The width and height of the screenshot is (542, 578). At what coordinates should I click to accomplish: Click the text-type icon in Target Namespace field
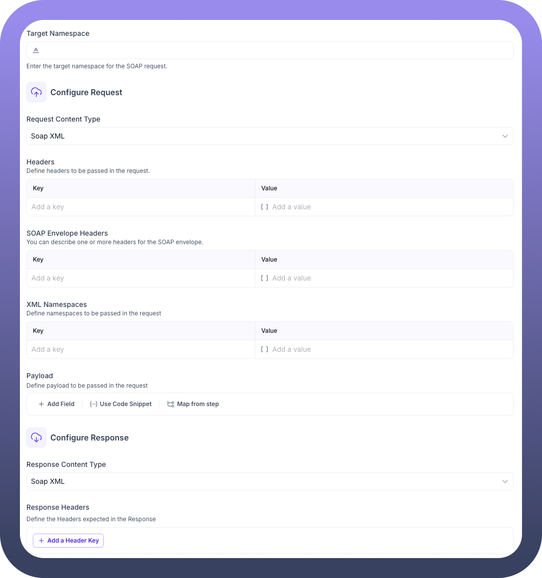click(36, 50)
